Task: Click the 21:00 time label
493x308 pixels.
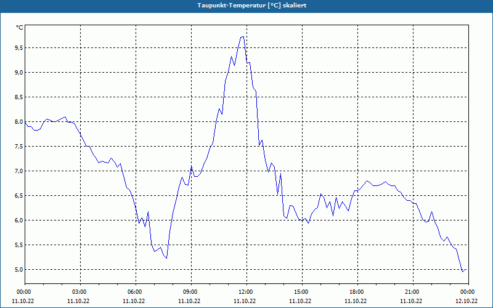Action: click(x=413, y=292)
